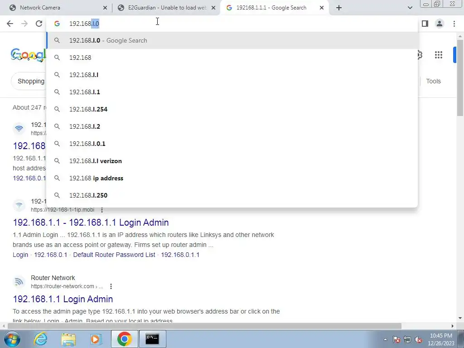Click the vertical scrollbar thumb
Screen dimensions: 464x348
pos(460,78)
